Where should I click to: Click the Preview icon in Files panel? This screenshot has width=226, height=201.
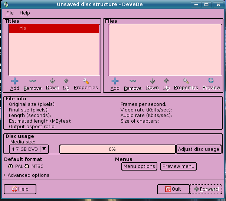tap(211, 81)
